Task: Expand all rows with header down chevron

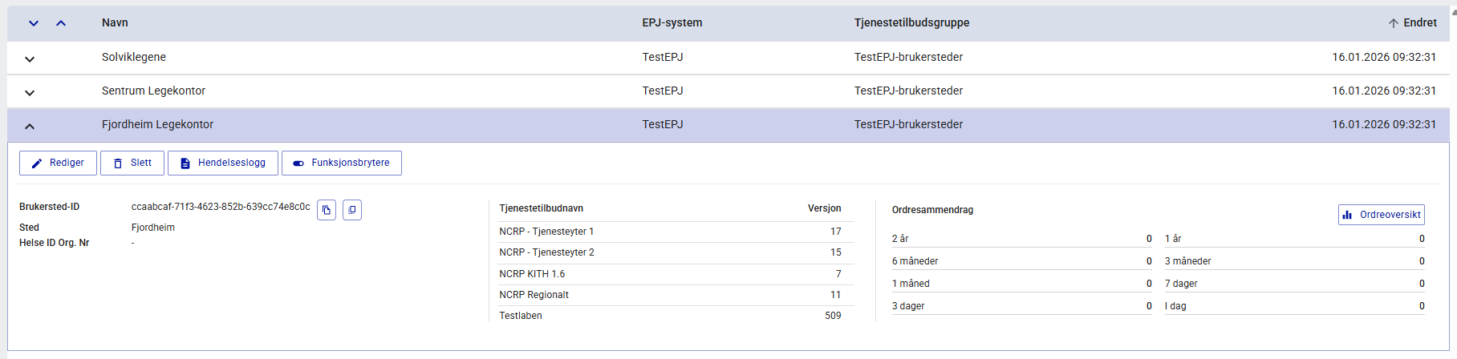Action: pyautogui.click(x=34, y=23)
